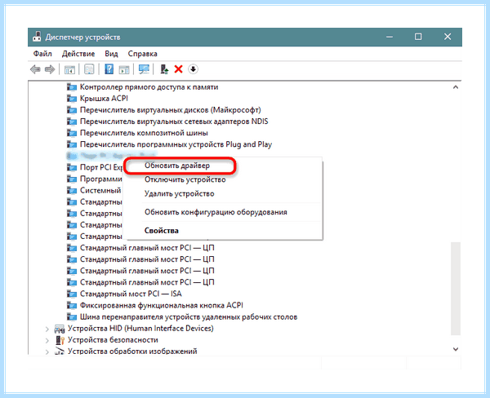Screen dimensions: 490x398
Task: Choose Удалить устройство from context menu
Action: pos(179,193)
